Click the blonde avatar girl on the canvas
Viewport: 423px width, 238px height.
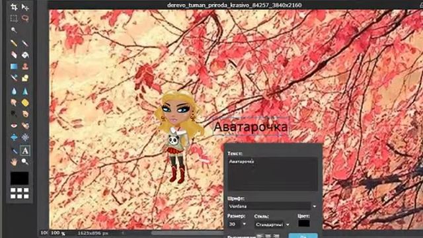click(x=178, y=137)
